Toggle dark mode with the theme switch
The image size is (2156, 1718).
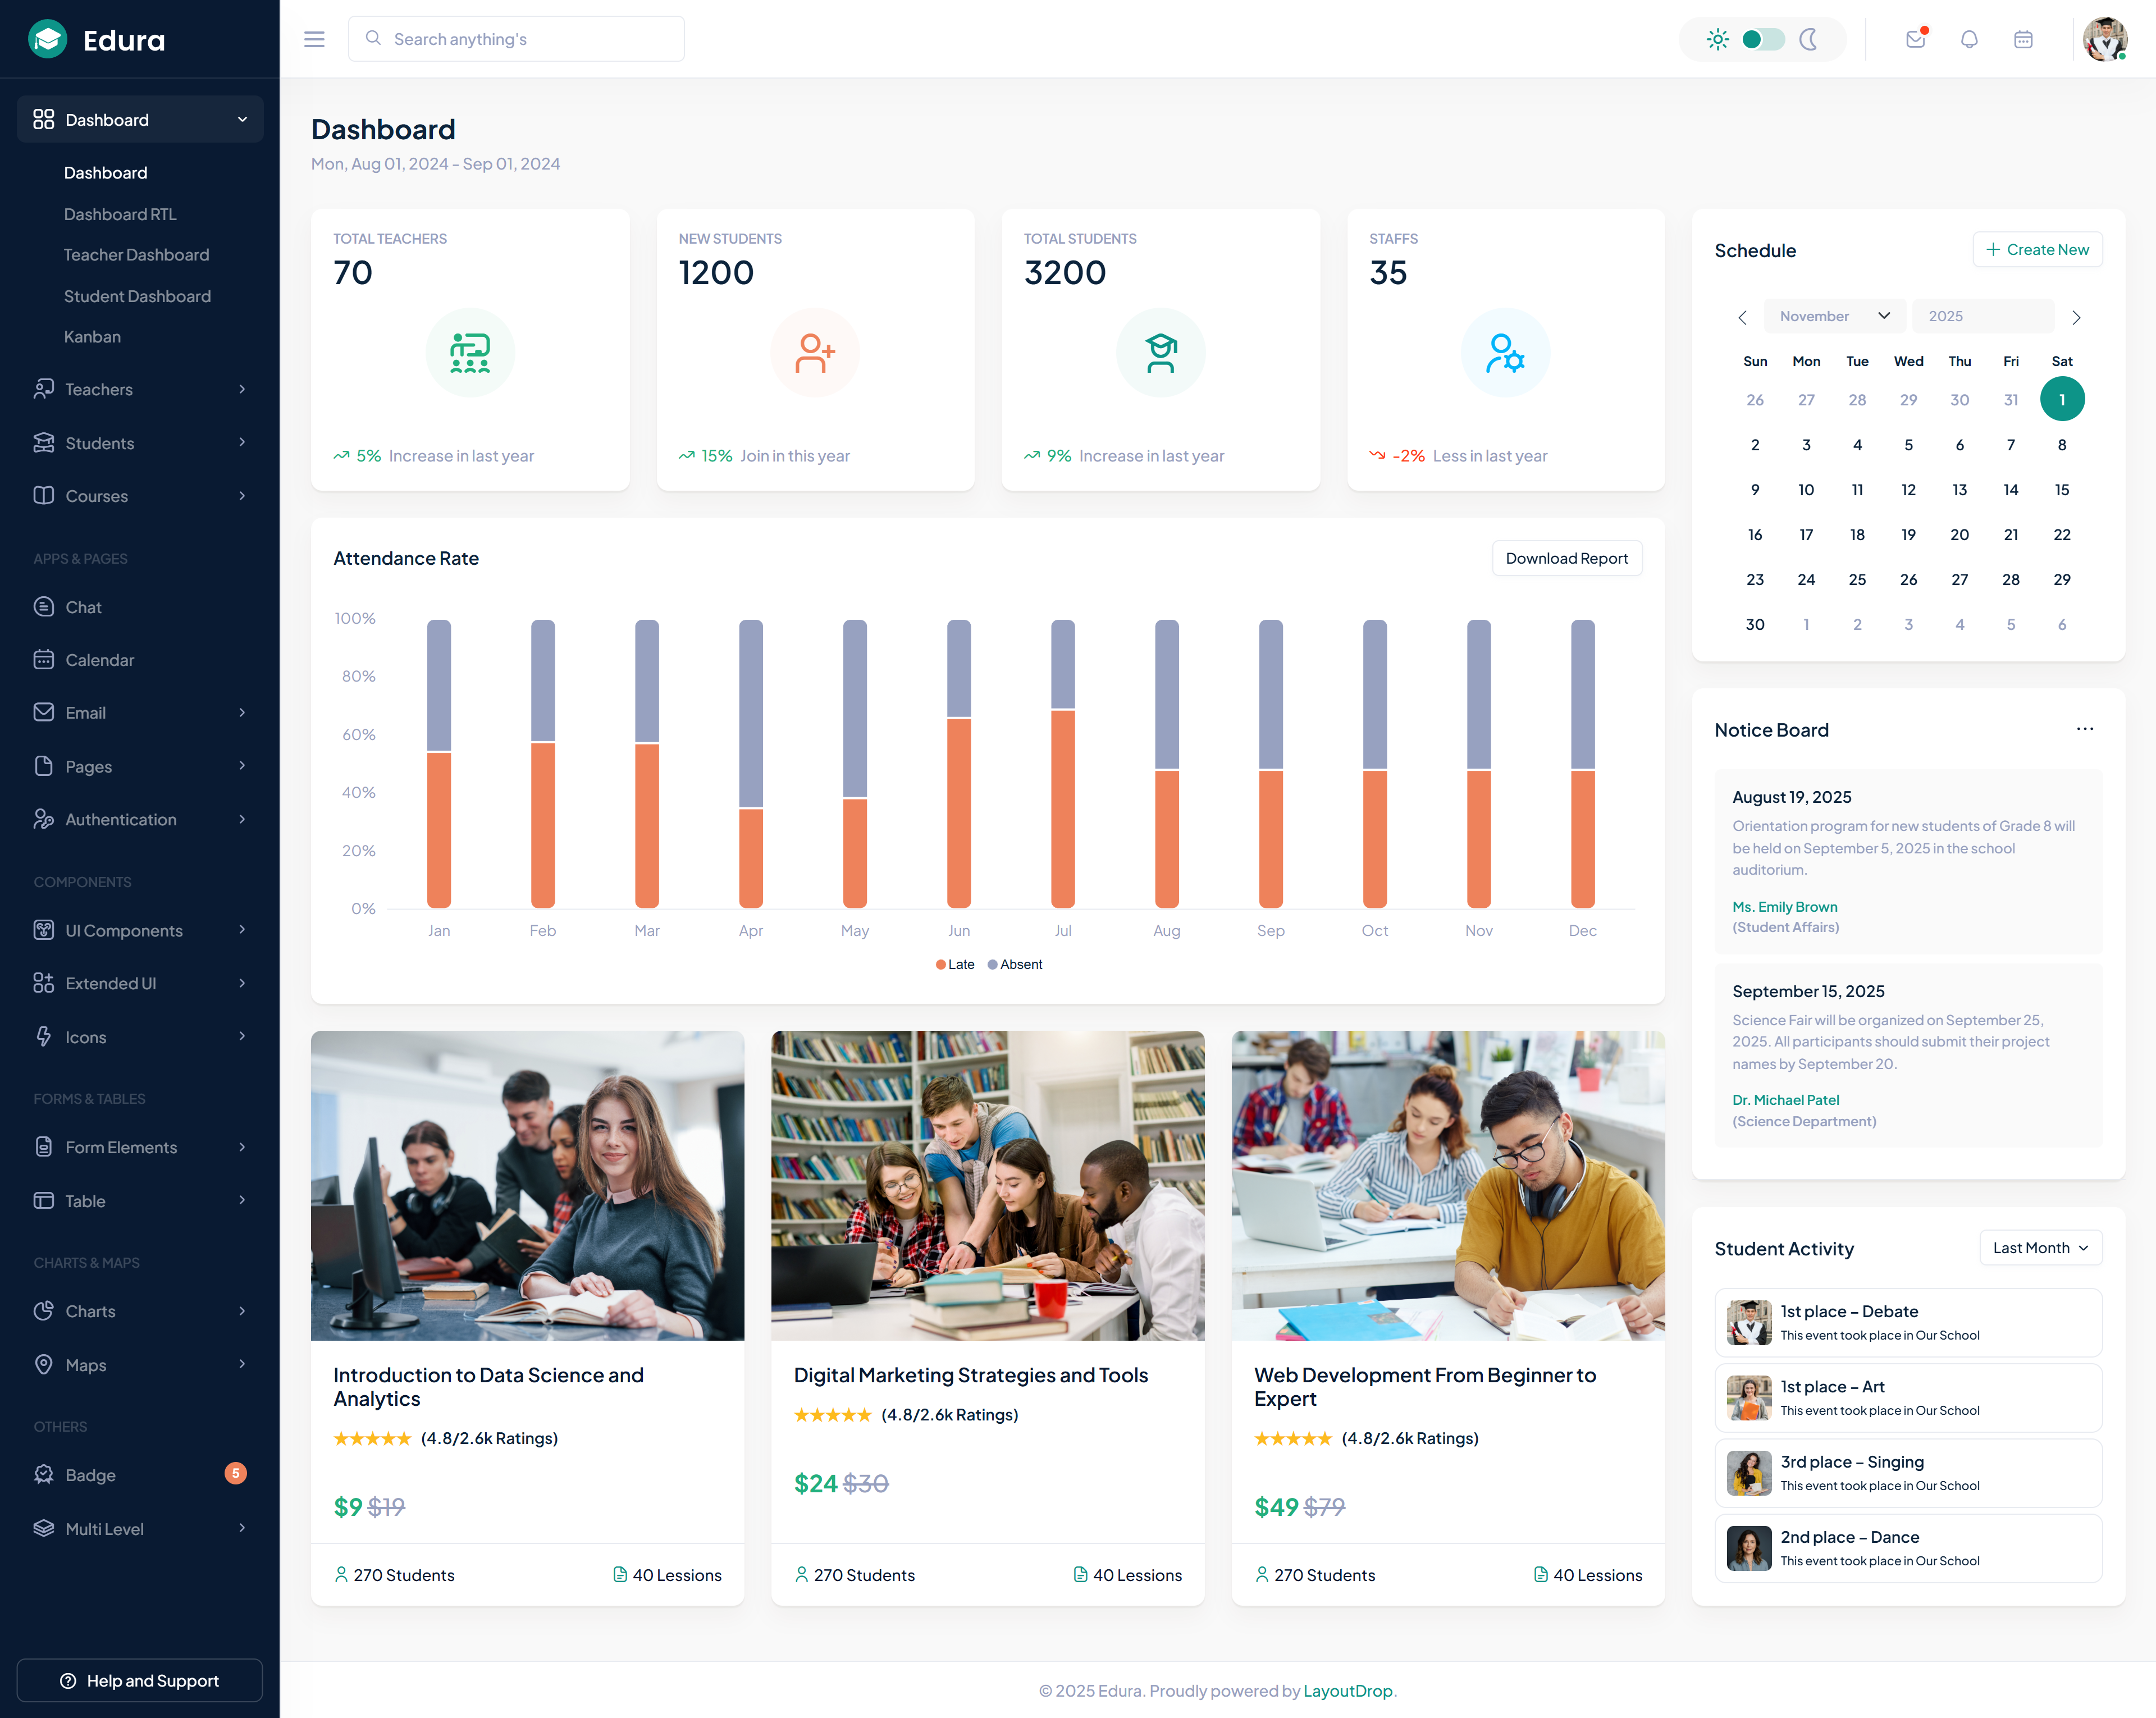1762,39
